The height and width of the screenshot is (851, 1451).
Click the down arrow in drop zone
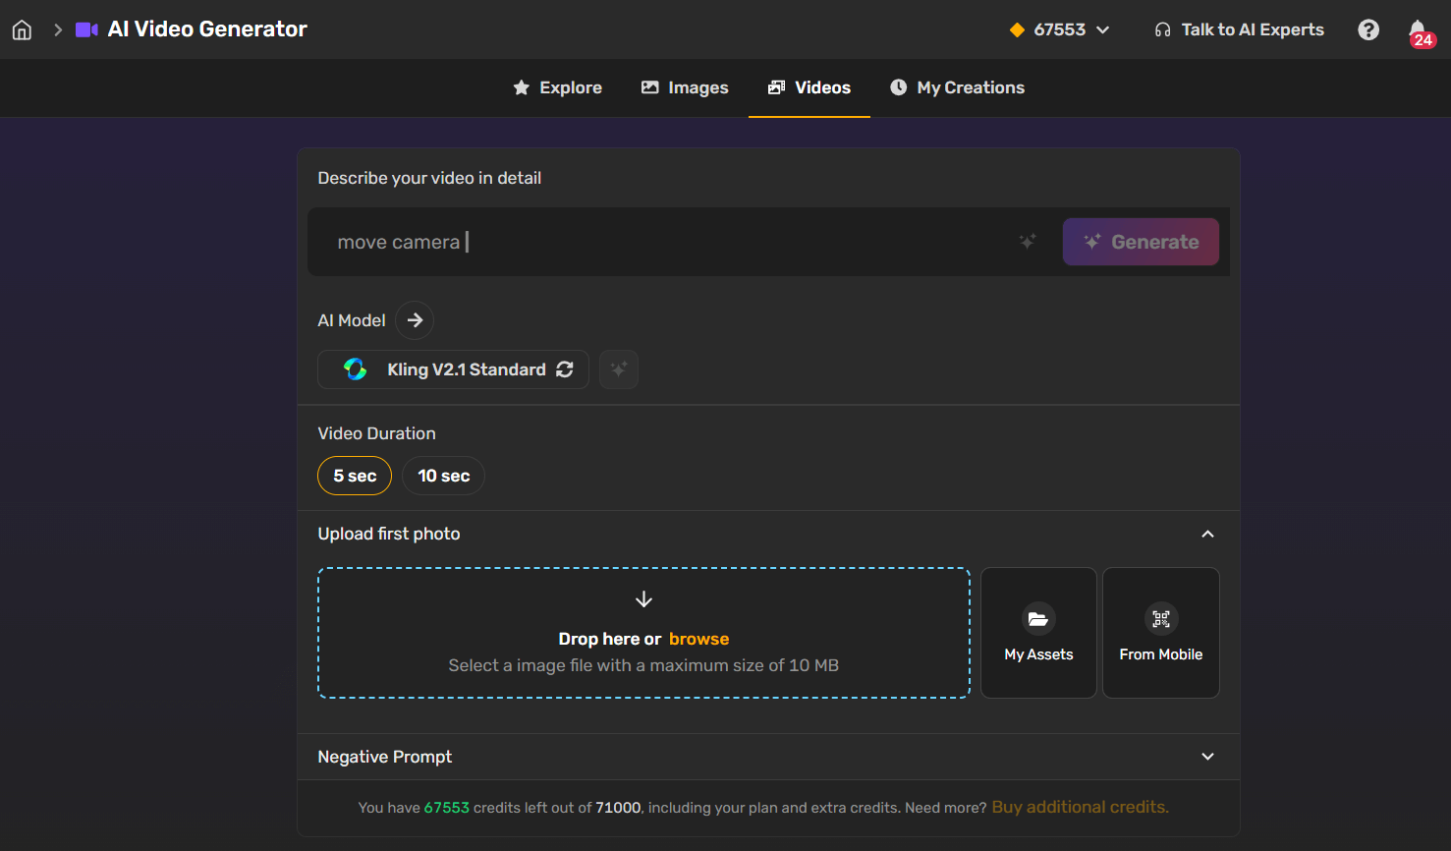point(643,599)
